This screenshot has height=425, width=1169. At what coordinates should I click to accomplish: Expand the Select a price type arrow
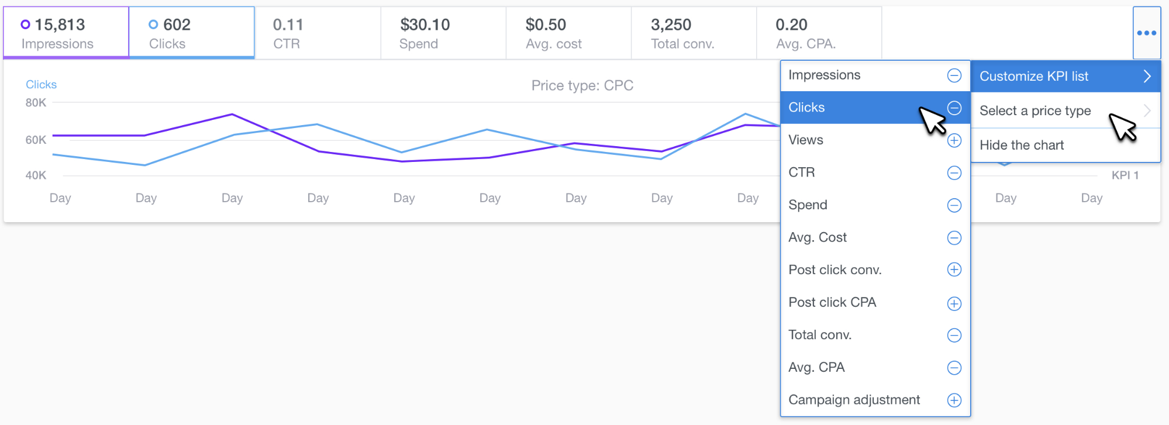point(1147,110)
